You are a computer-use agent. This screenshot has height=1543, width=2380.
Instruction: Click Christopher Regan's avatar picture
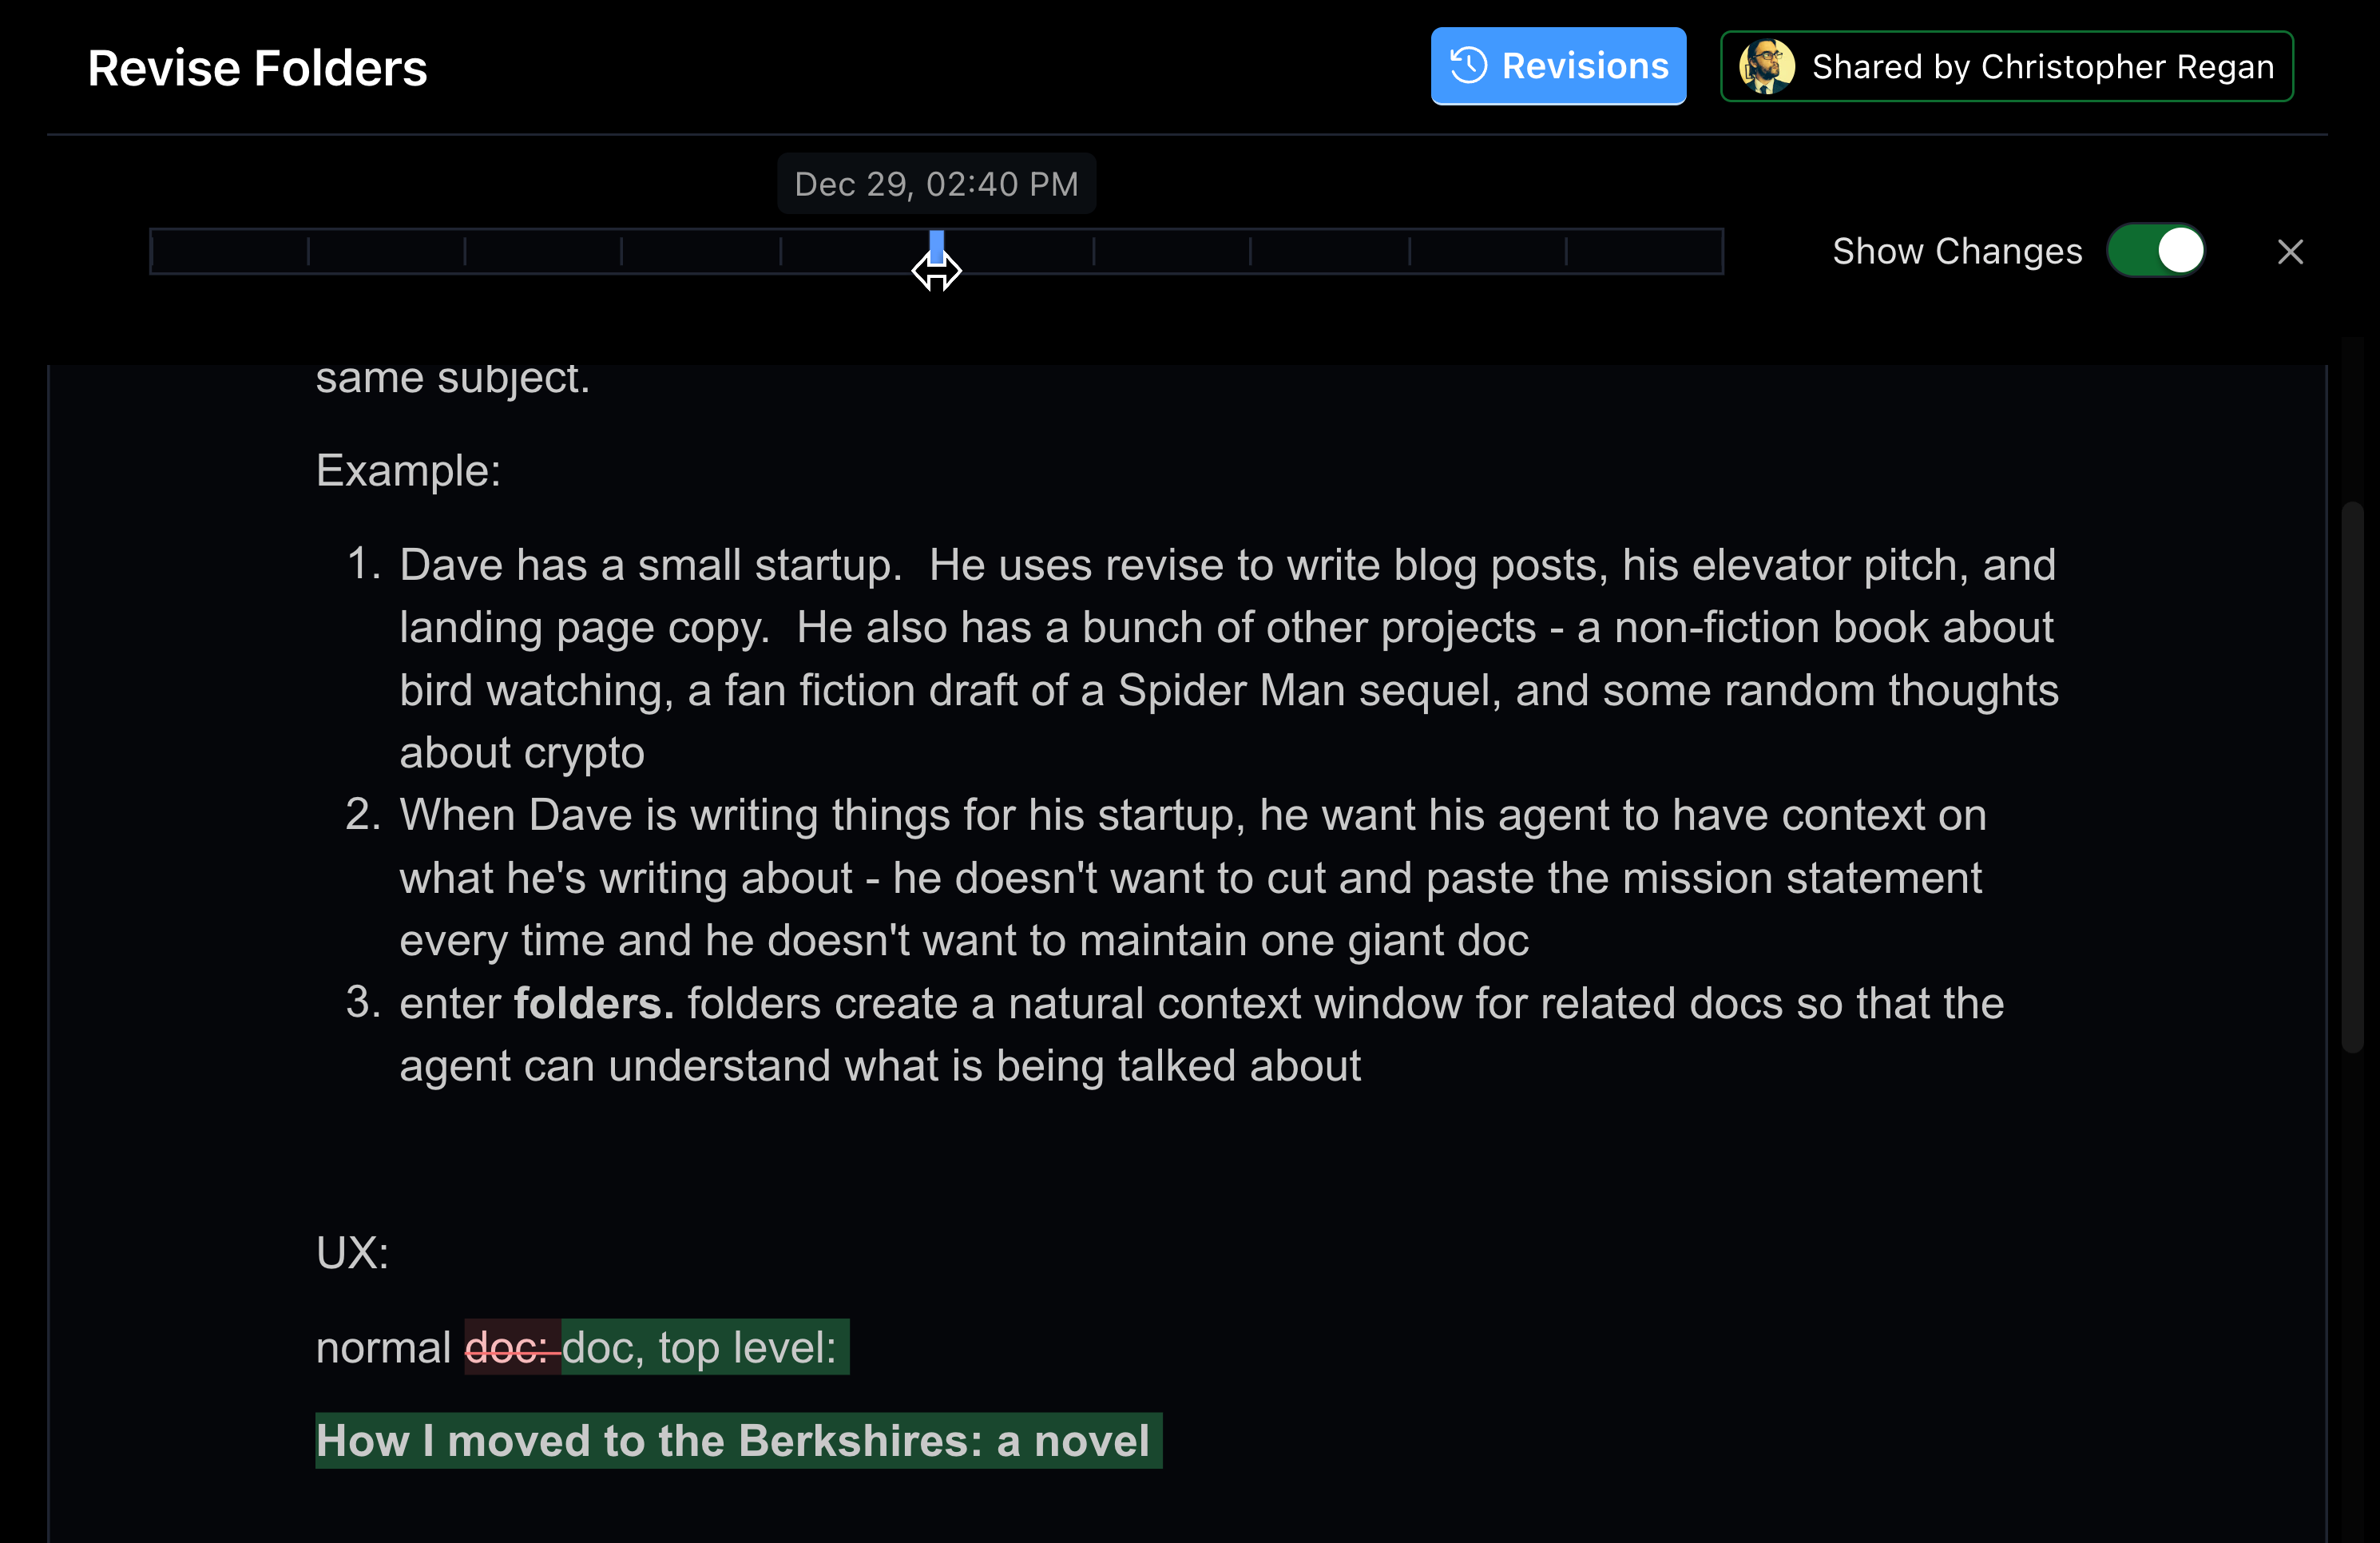(x=1766, y=66)
